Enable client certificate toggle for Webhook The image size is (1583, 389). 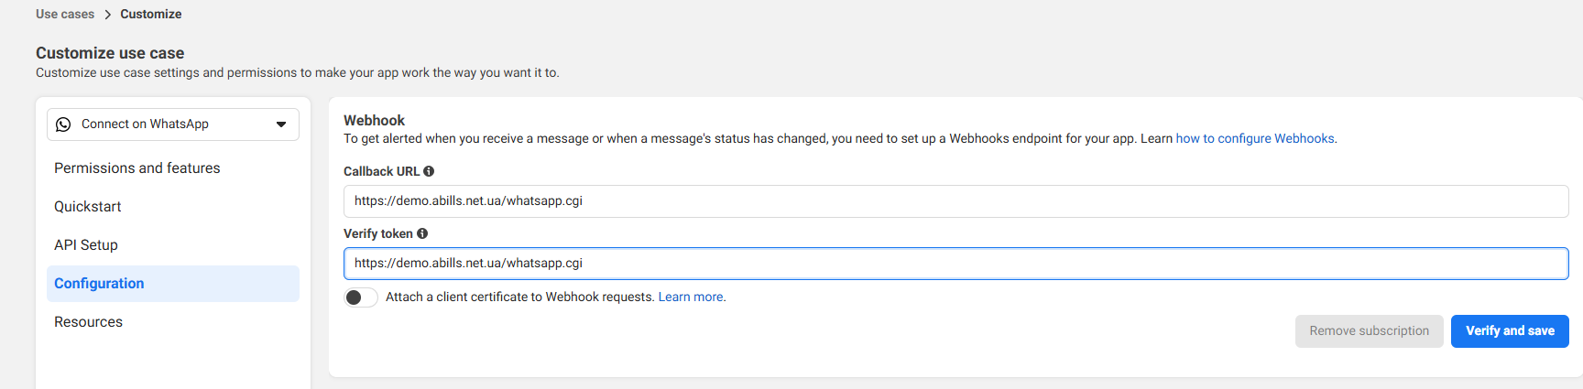tap(361, 297)
